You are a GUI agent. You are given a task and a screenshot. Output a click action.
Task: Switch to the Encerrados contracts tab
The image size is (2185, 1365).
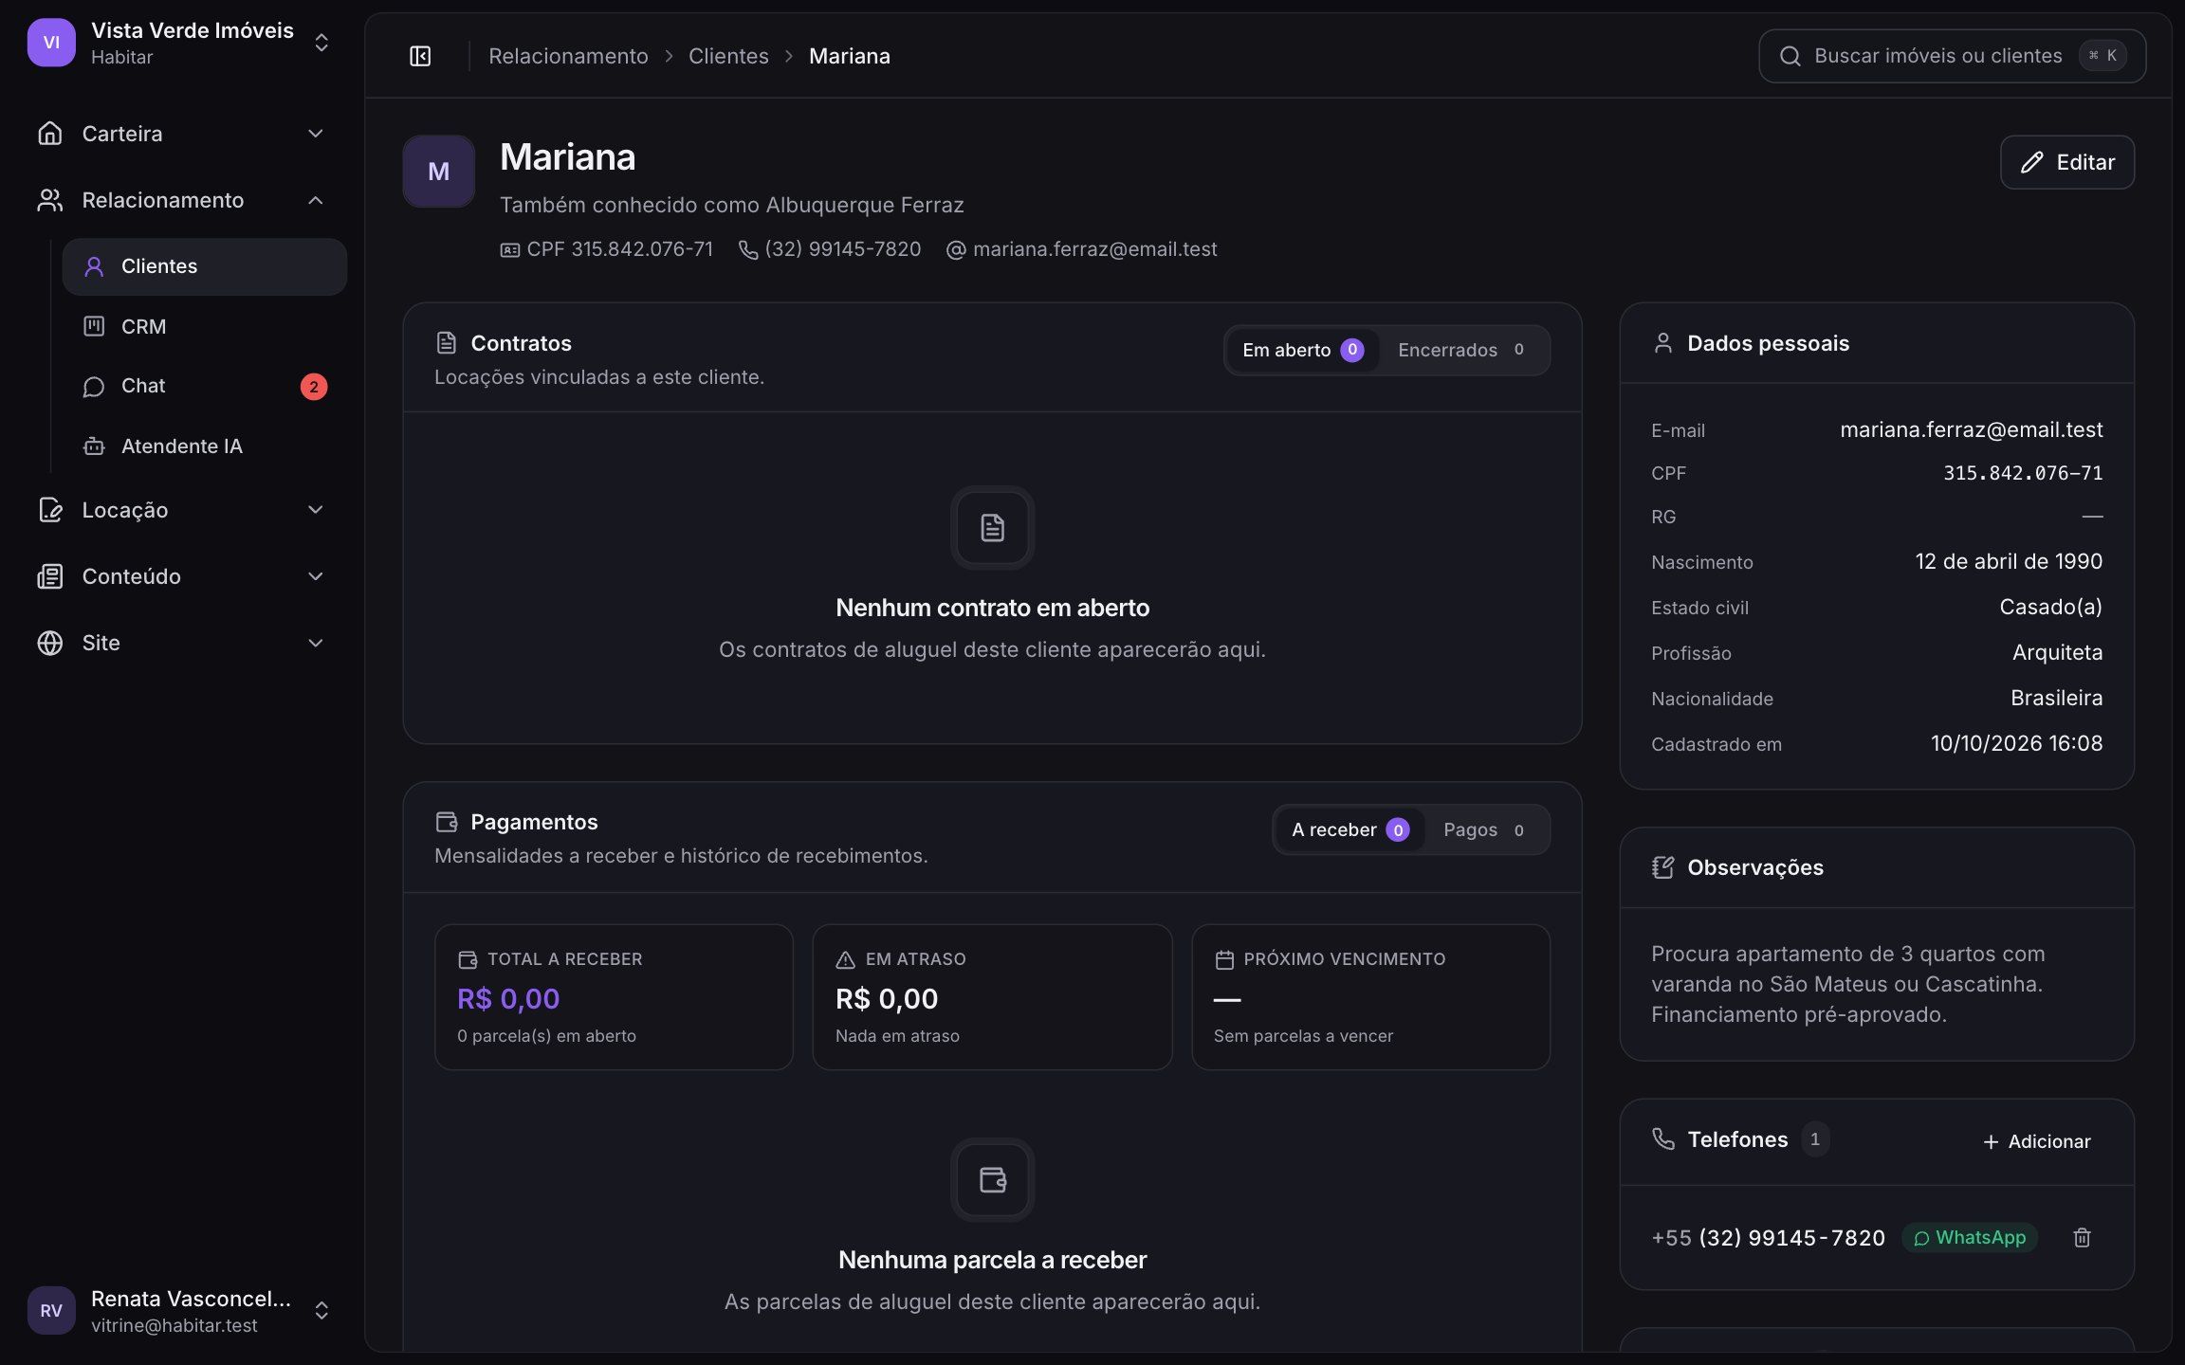click(1461, 350)
